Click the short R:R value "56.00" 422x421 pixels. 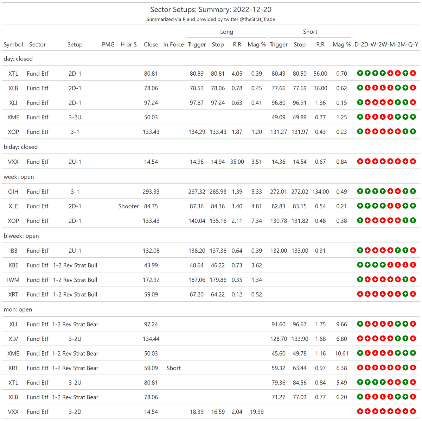[320, 74]
